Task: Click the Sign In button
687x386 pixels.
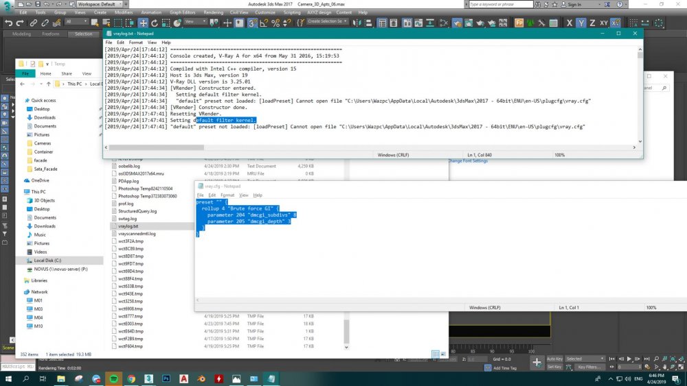Action: (576, 4)
